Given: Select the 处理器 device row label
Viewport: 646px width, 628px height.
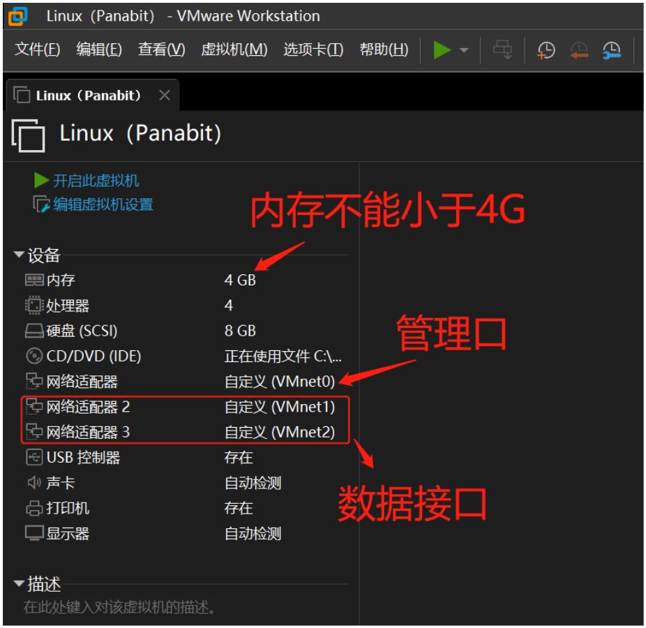Looking at the screenshot, I should click(68, 306).
